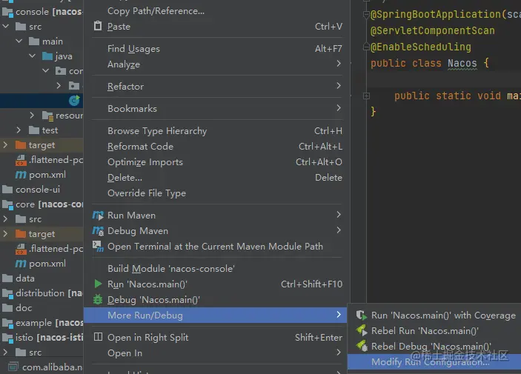Click the .flattened-pom file icon under console
Viewport: 521px width, 374px height.
21,160
